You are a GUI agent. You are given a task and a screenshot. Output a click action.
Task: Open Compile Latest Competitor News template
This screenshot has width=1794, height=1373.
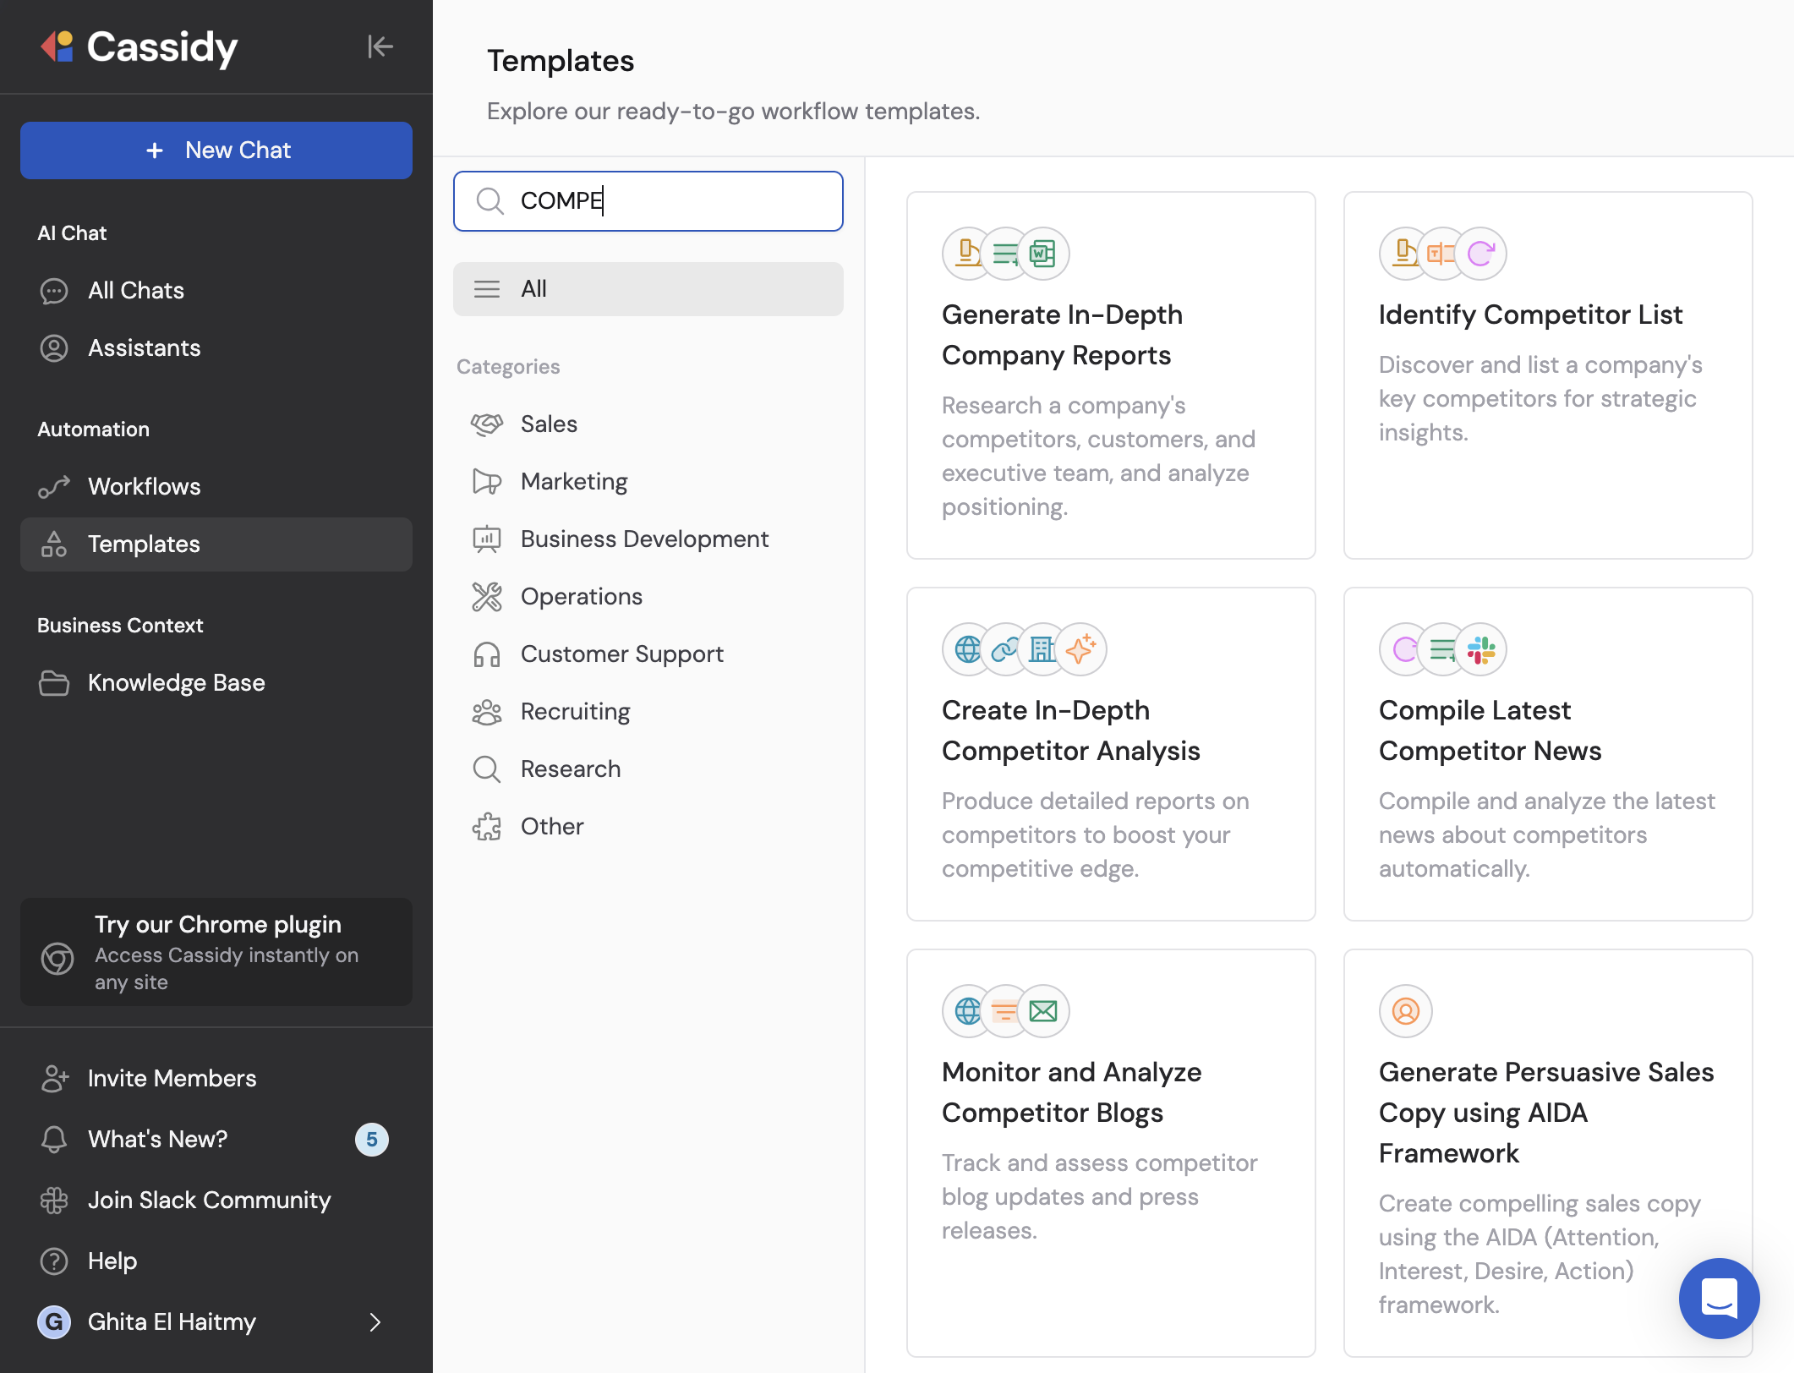click(x=1548, y=754)
